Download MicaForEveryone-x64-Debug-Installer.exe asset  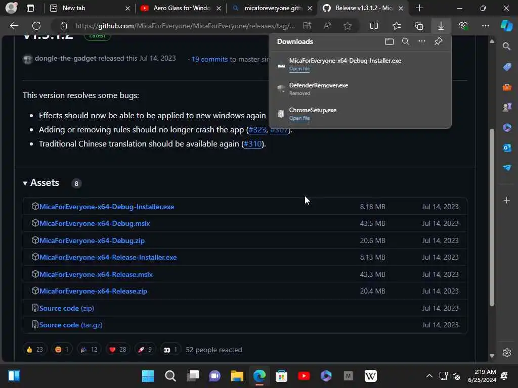(107, 207)
